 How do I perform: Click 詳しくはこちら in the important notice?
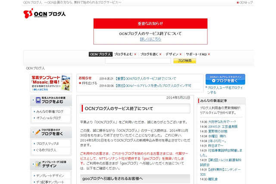(x=151, y=39)
